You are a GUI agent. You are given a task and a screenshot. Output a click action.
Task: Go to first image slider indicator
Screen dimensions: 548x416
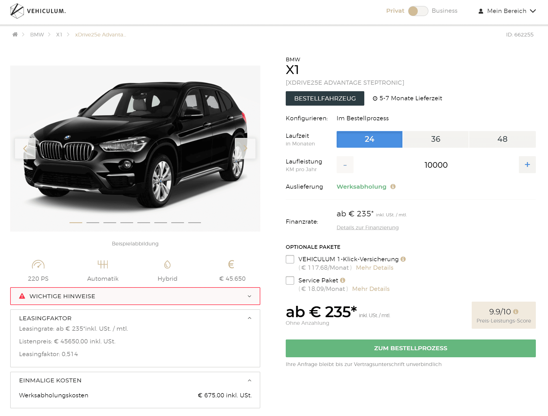[x=76, y=223]
